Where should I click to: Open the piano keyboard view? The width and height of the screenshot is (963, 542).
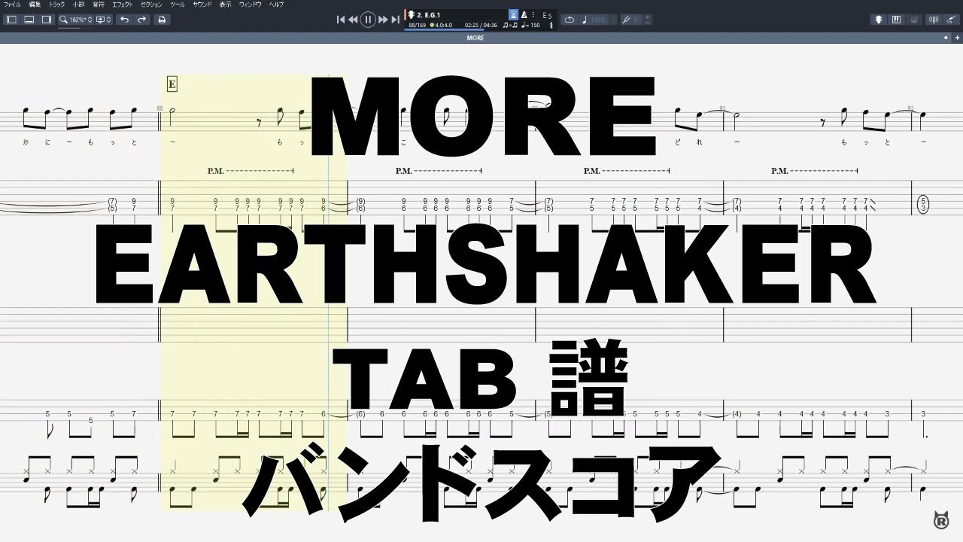point(896,19)
